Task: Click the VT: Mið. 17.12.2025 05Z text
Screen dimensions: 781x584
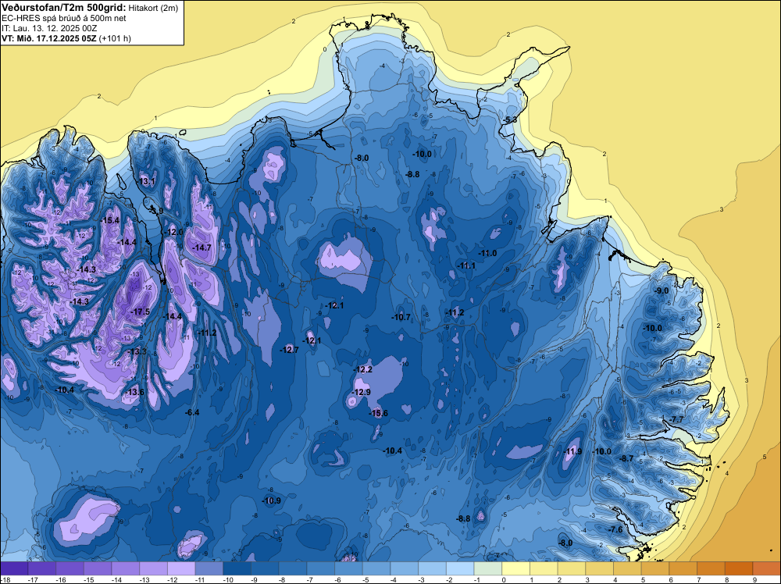Action: [48, 38]
